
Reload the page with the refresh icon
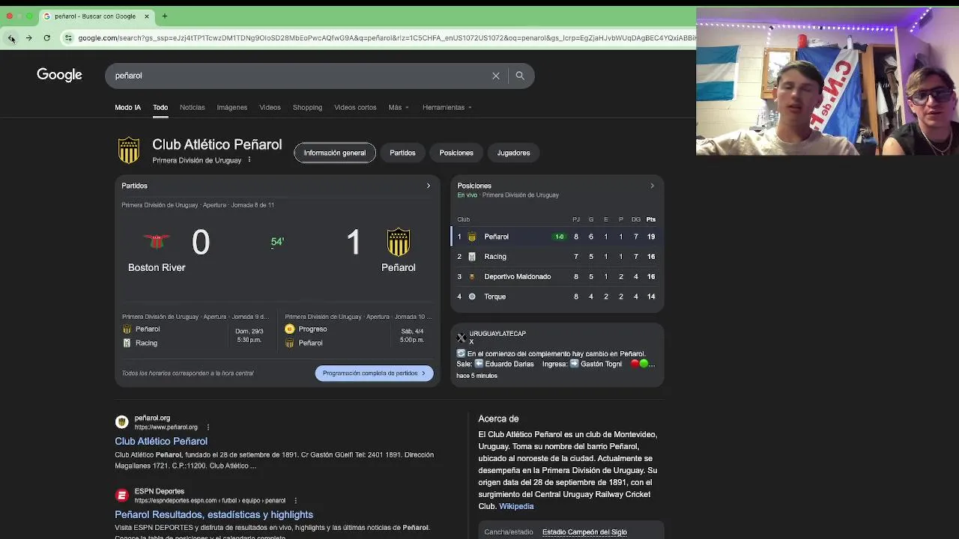coord(46,38)
